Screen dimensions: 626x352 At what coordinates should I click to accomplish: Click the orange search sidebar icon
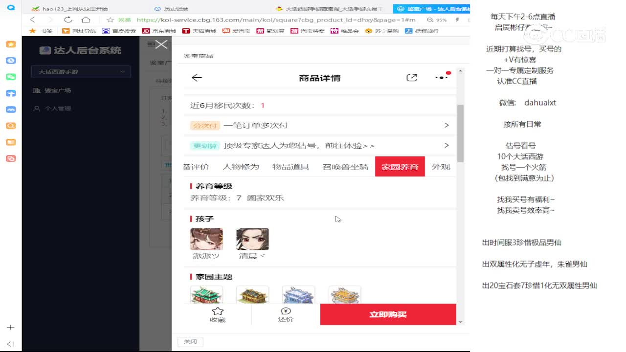tap(11, 126)
